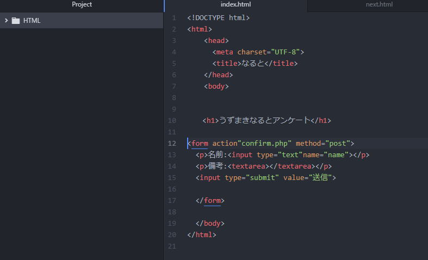This screenshot has width=428, height=260.
Task: Switch to the next.html tab
Action: [379, 5]
